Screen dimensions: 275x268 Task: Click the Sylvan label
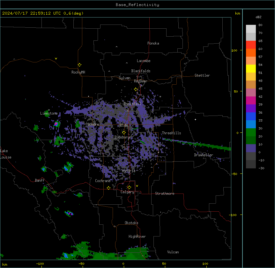pyautogui.click(x=124, y=78)
